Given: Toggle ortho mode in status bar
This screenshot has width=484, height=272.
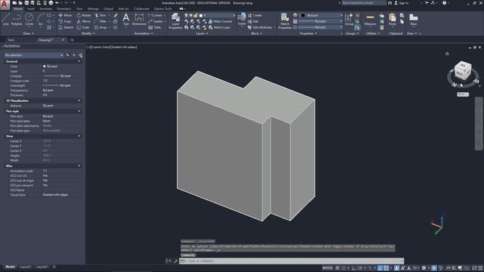Looking at the screenshot, I should click(354, 268).
